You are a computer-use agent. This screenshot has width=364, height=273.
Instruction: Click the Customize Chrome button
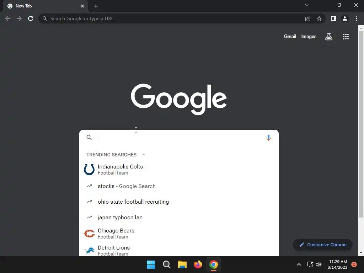click(323, 245)
